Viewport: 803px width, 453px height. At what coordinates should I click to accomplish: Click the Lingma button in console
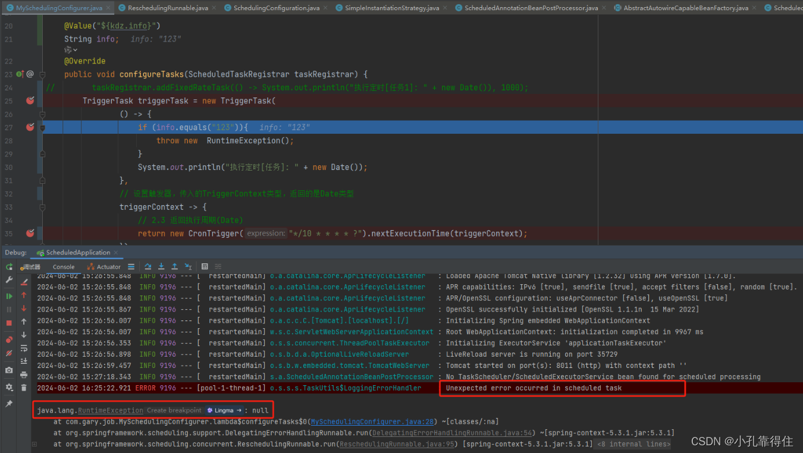224,410
